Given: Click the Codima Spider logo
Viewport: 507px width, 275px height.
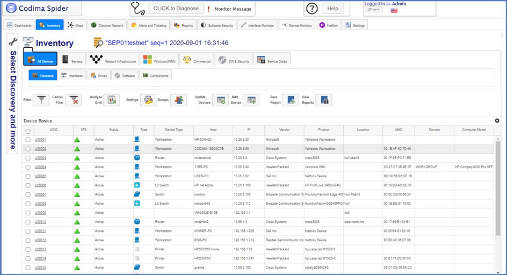Looking at the screenshot, I should [11, 8].
